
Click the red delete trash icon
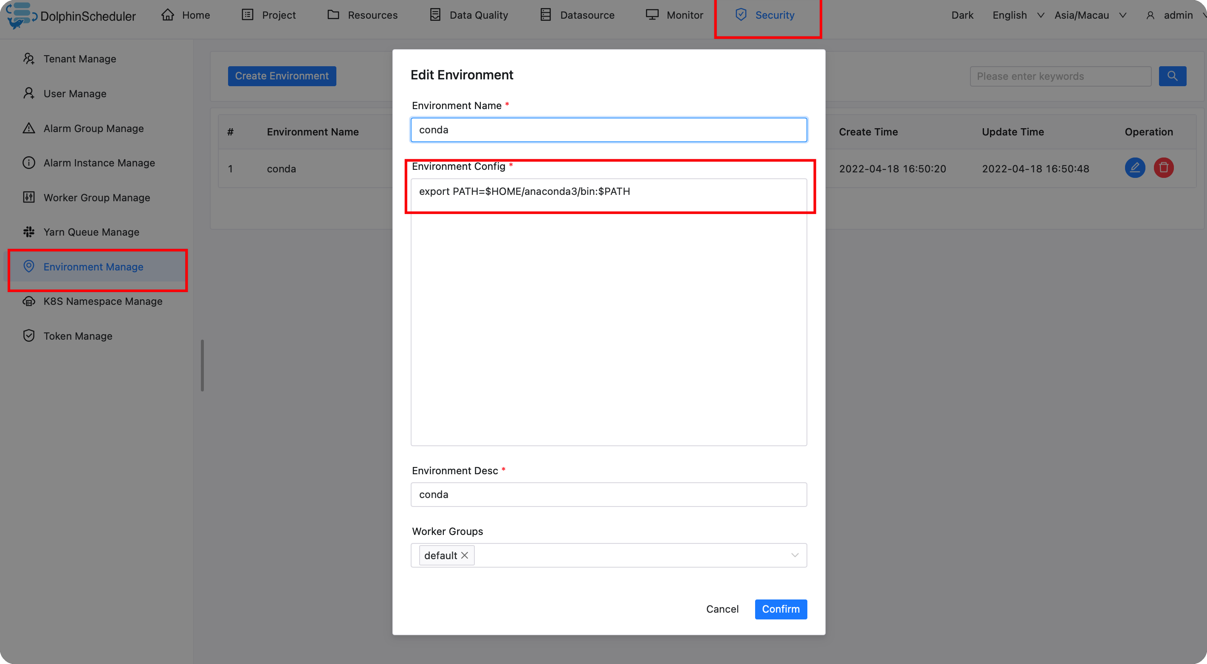1163,168
